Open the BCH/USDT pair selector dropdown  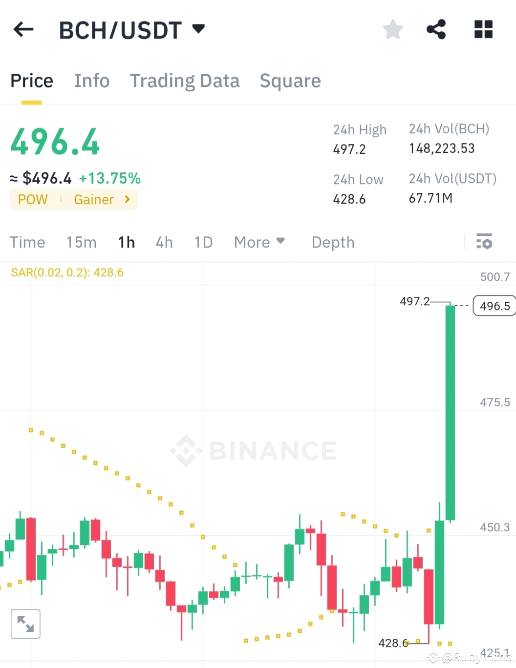click(x=198, y=28)
